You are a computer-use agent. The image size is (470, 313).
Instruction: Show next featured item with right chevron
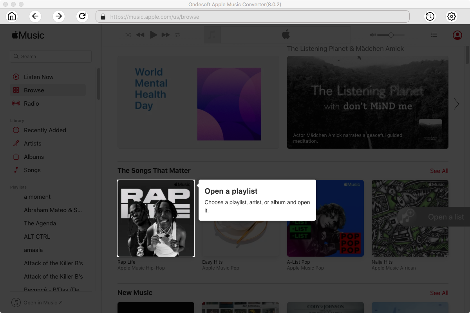tap(456, 104)
